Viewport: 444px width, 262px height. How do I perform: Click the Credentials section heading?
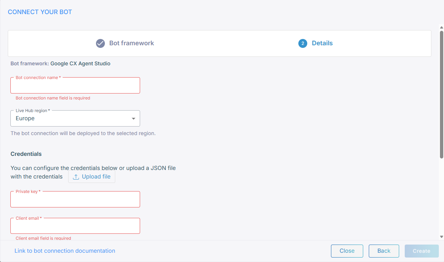click(x=26, y=154)
